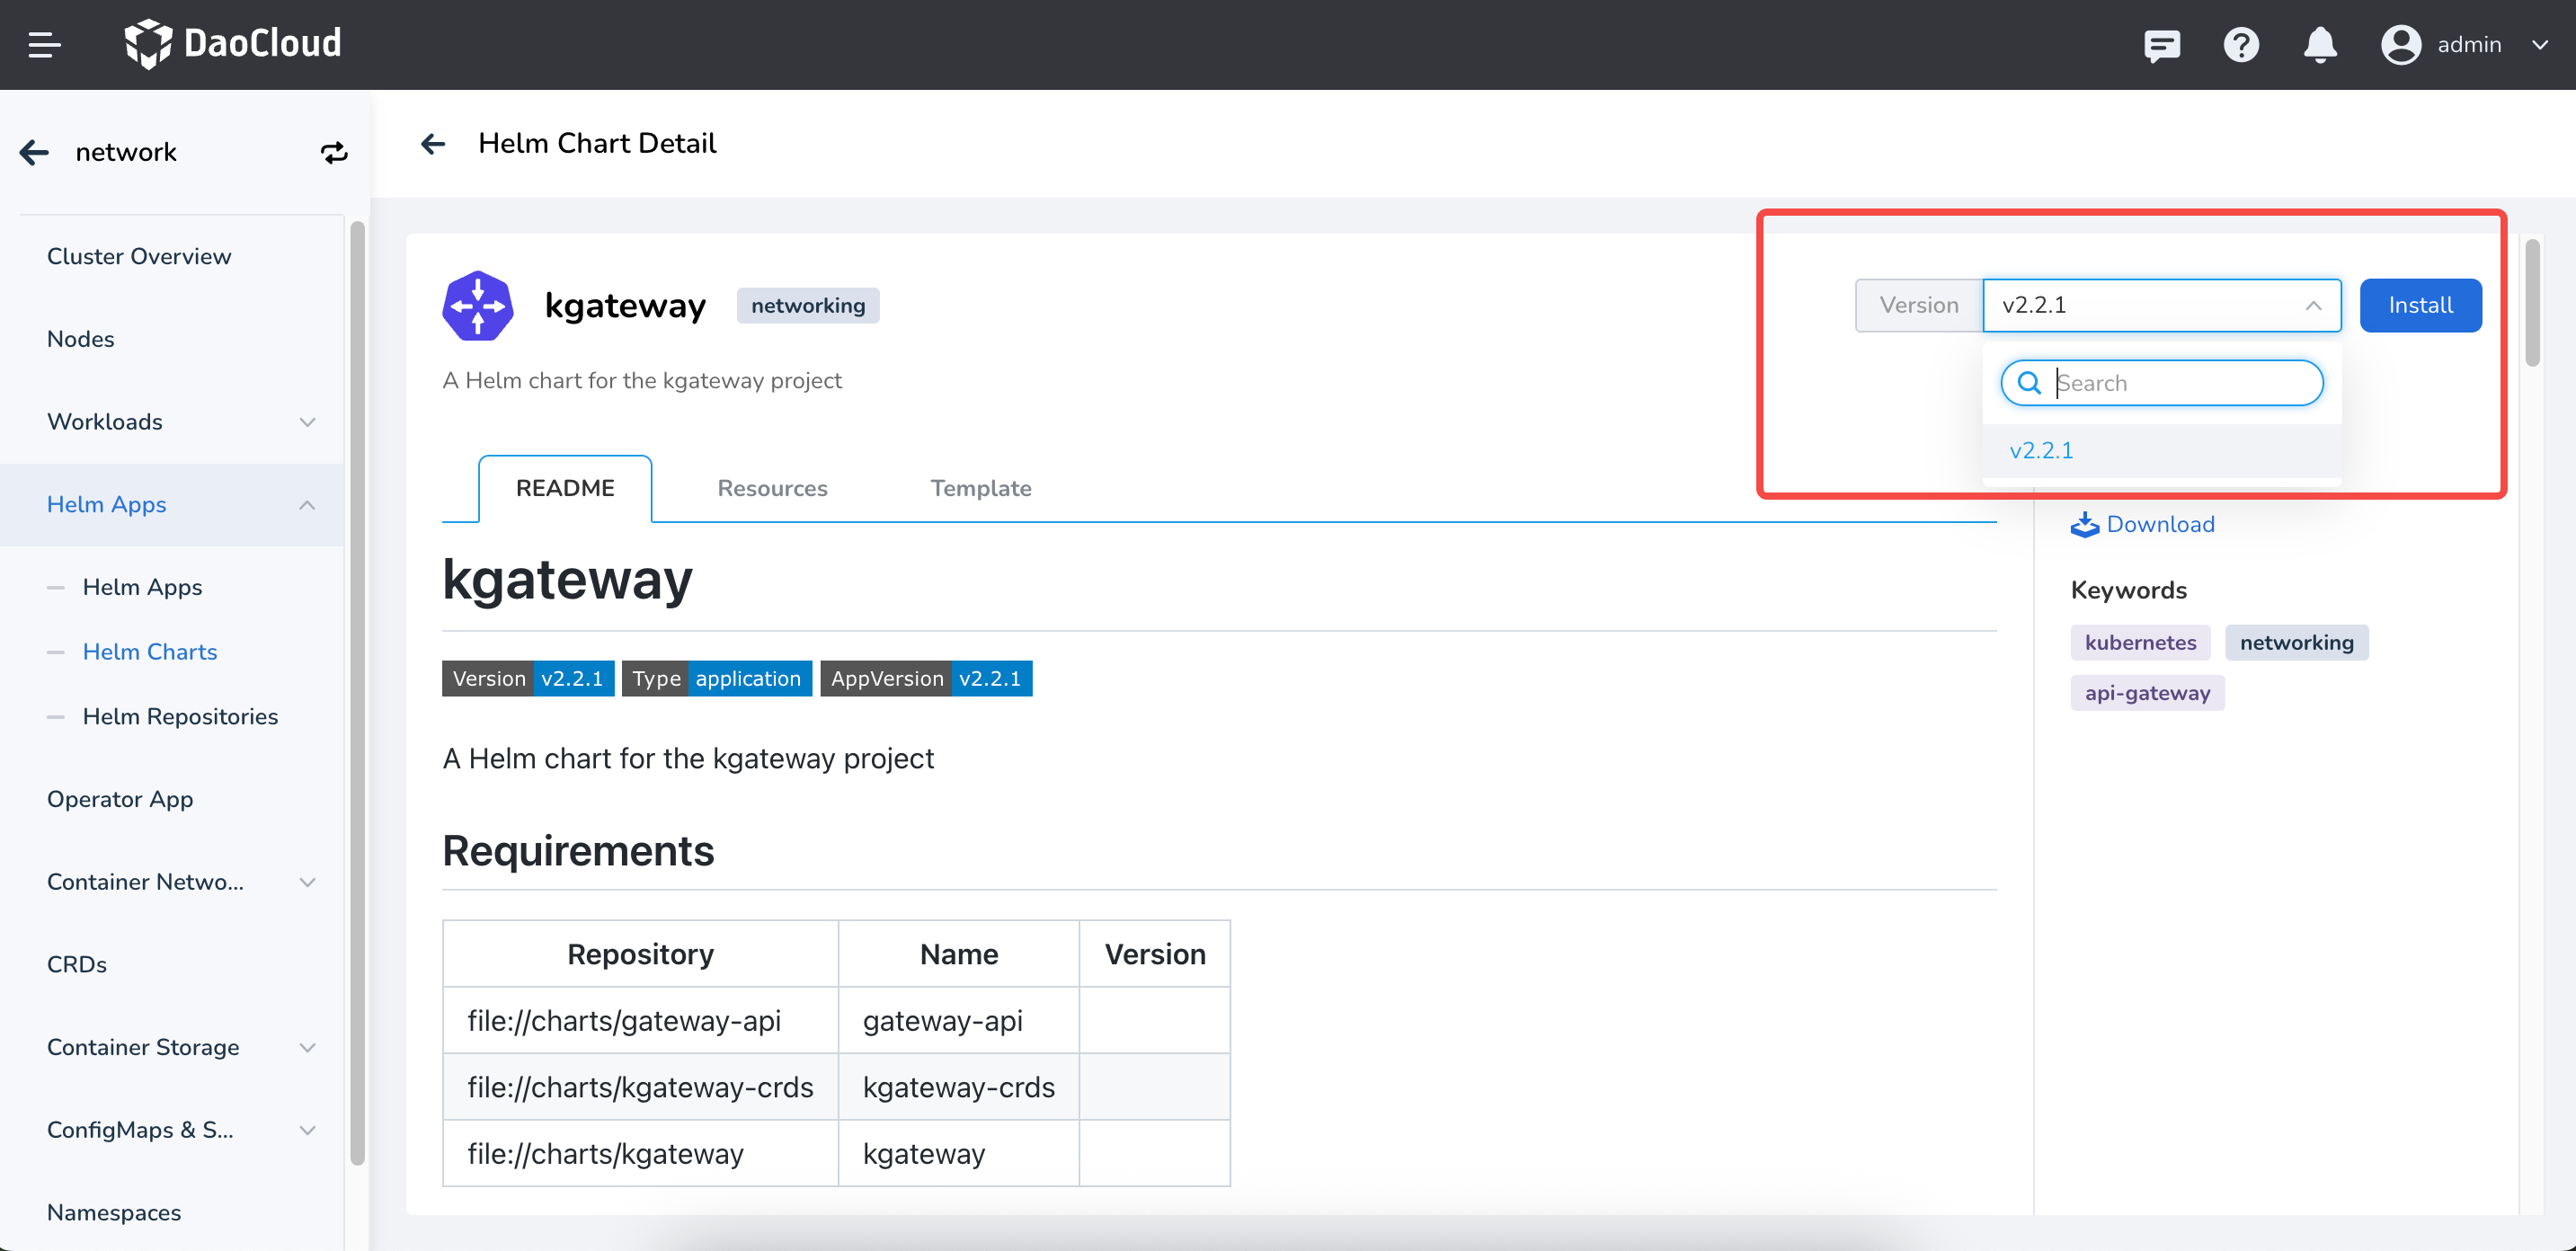Expand the Workloads sidebar section
This screenshot has height=1251, width=2576.
306,422
